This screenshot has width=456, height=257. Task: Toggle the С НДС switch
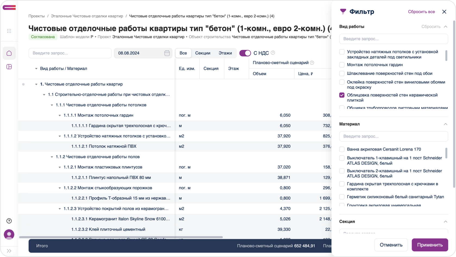click(x=245, y=53)
